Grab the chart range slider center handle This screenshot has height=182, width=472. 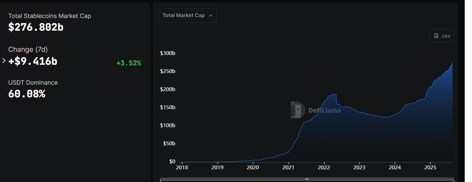[x=307, y=179]
